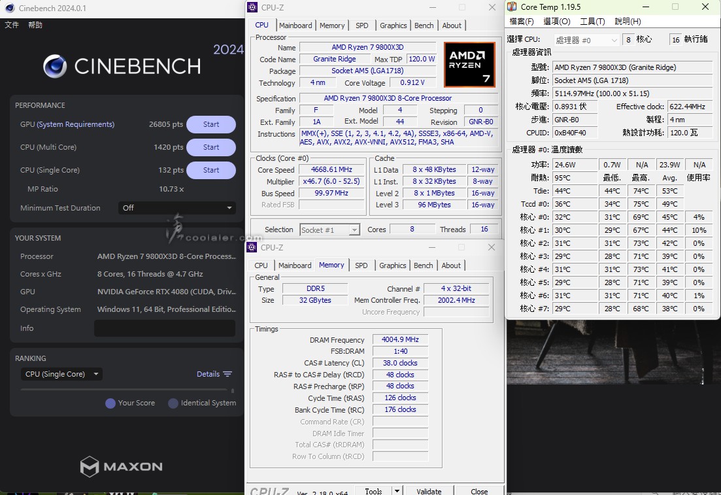Open the Minimum Test Duration dropdown
Screen dimensions: 721x495
click(x=177, y=208)
